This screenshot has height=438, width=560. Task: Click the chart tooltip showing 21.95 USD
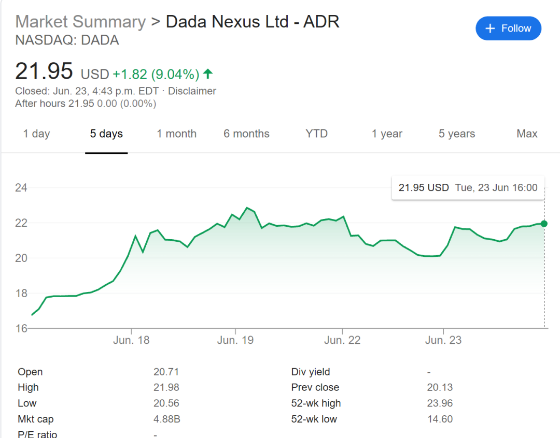(468, 187)
